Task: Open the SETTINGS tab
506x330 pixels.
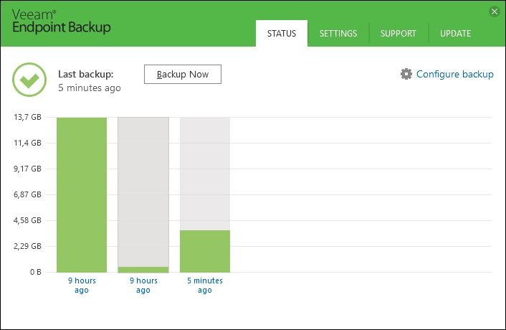Action: pyautogui.click(x=338, y=34)
